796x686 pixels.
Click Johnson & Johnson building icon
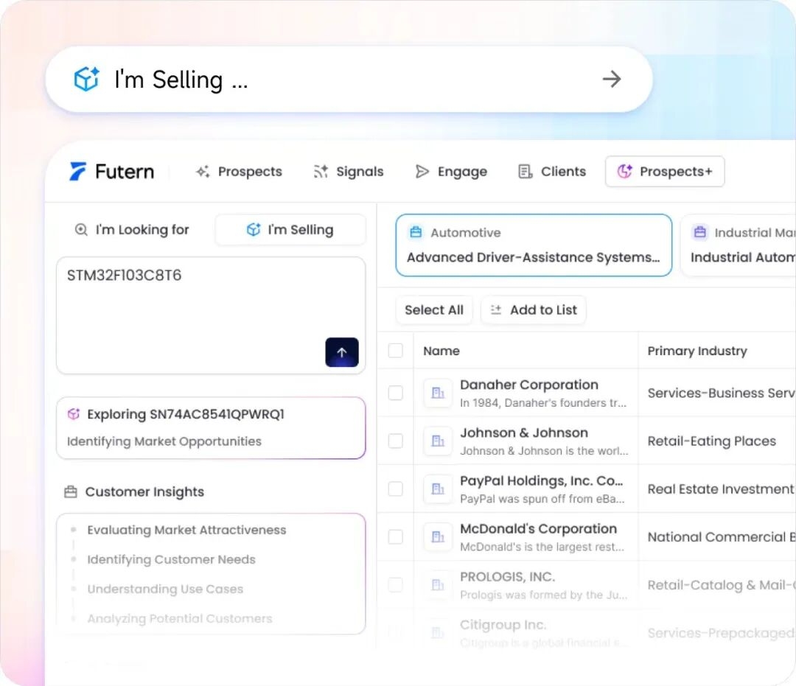(x=438, y=441)
